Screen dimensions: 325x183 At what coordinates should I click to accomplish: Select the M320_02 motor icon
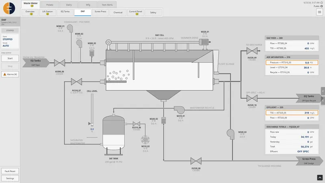pyautogui.click(x=164, y=120)
